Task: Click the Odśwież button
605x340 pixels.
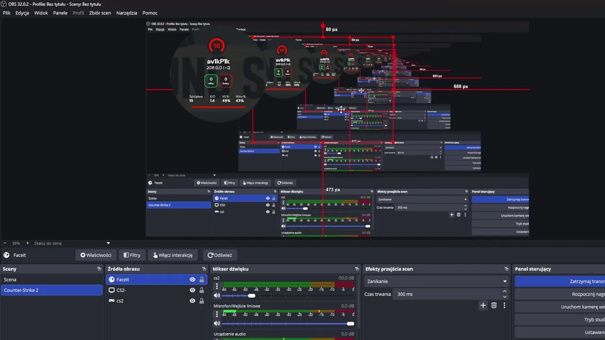Action: [x=220, y=255]
